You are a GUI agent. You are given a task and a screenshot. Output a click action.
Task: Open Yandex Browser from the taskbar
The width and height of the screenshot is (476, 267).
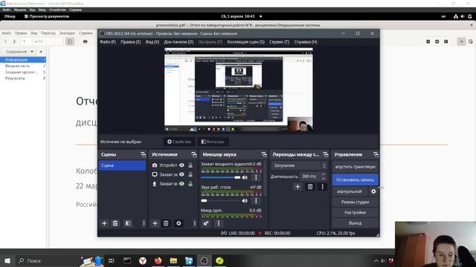tap(143, 260)
